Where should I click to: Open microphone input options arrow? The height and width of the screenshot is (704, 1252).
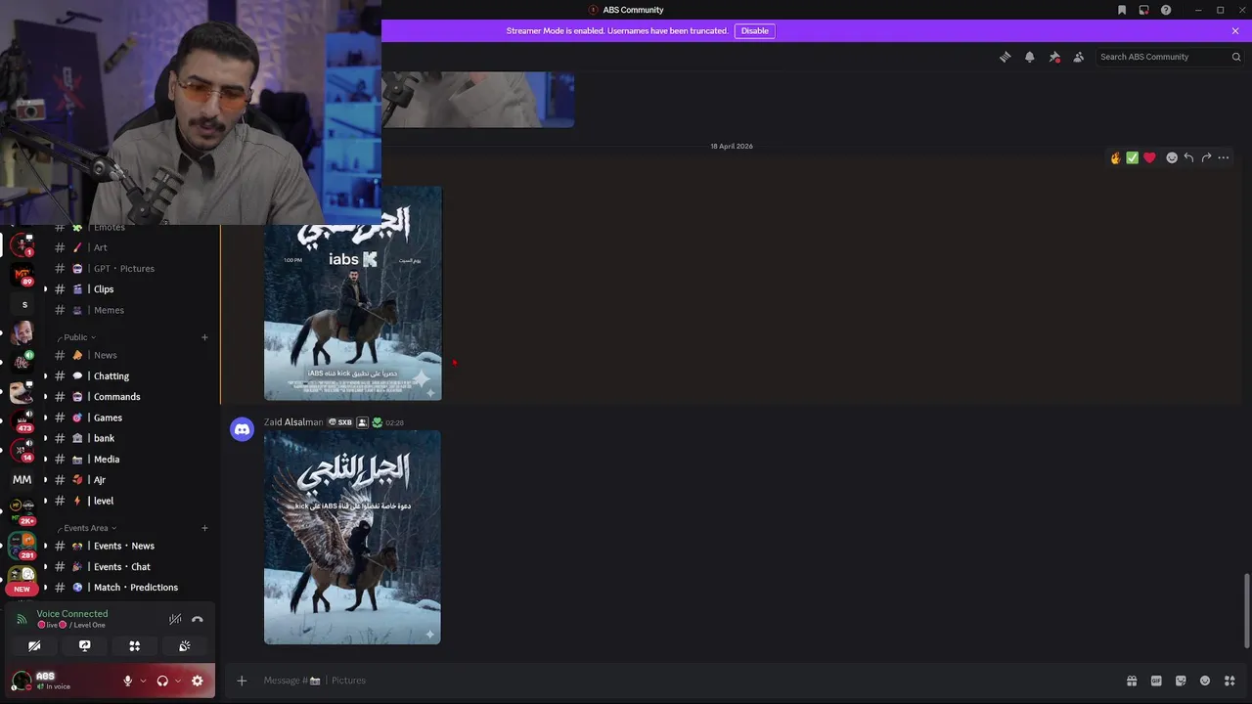click(143, 681)
